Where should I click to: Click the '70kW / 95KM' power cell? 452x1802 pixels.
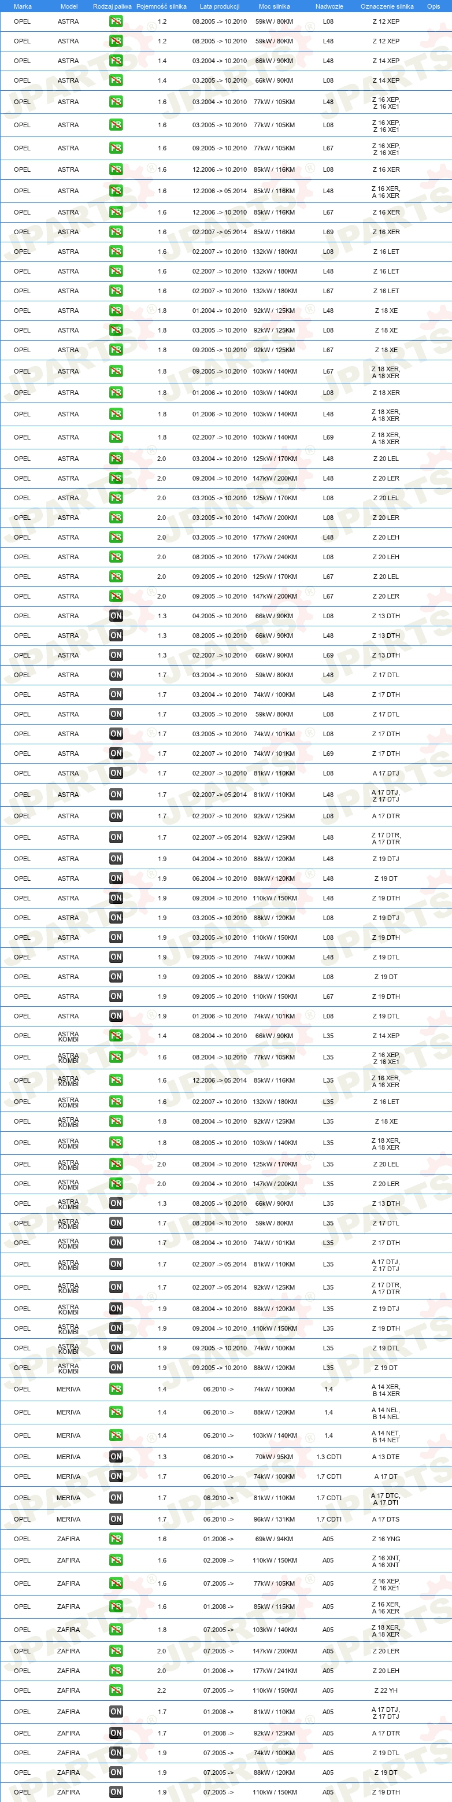click(x=275, y=1456)
